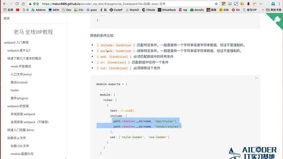Open '本地安装 webpack' sidebar link
This screenshot has width=283, height=159.
point(23,114)
